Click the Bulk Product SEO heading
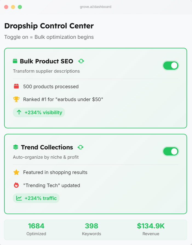The image size is (192, 245). (x=47, y=61)
